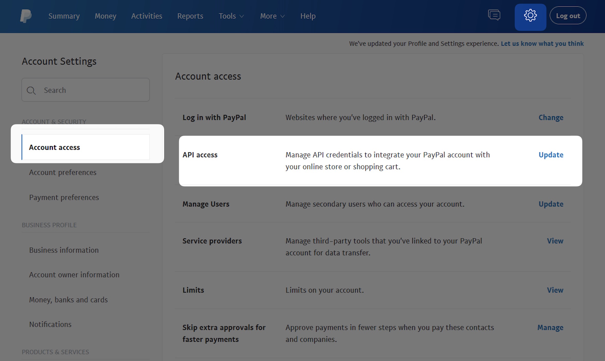The image size is (605, 361).
Task: Click the 'BUSINESS PROFILE' section label
Action: (x=49, y=225)
